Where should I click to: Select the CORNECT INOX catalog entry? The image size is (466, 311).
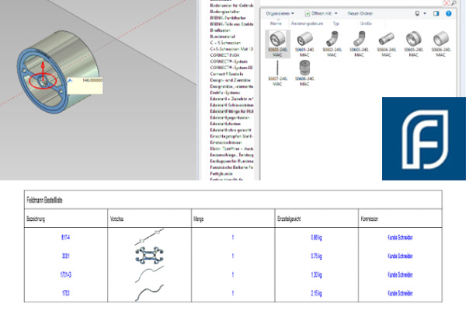point(224,55)
